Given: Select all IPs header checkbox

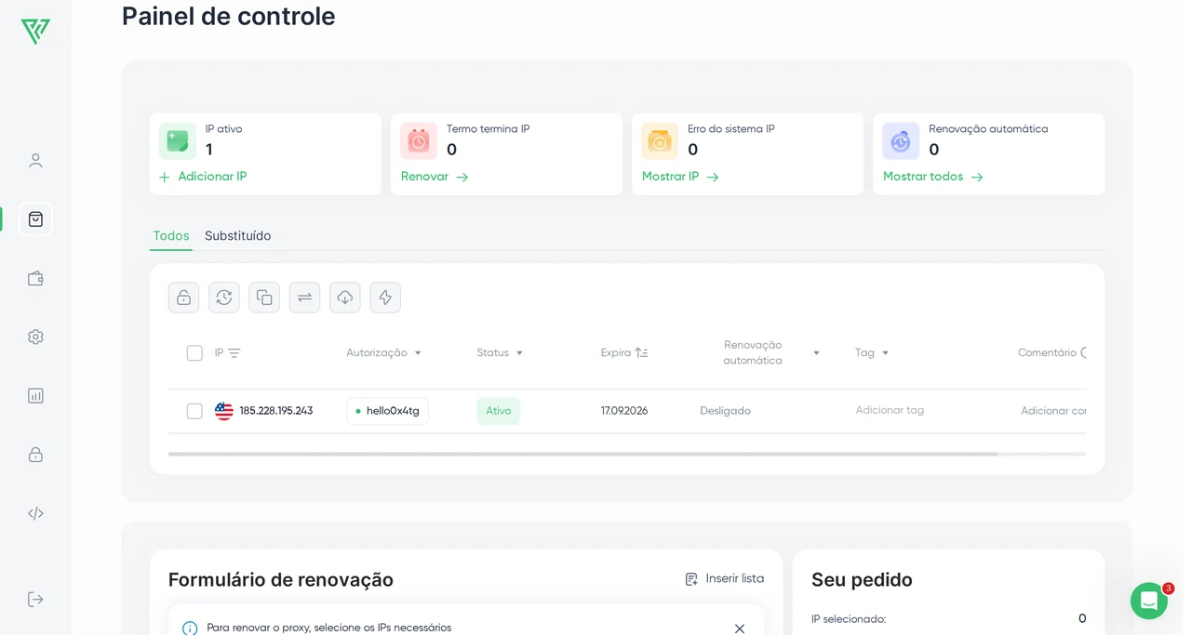Looking at the screenshot, I should [x=194, y=353].
